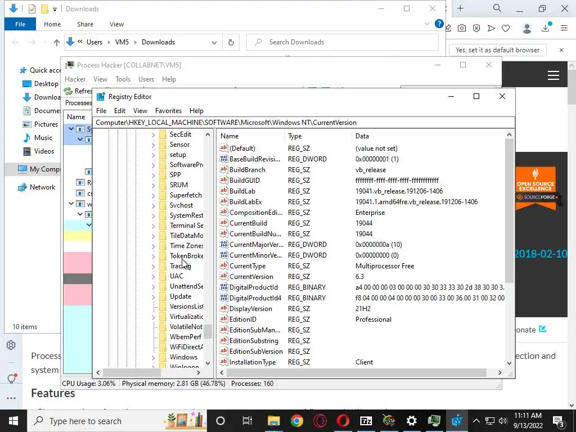576x432 pixels.
Task: Select Network in Explorer navigation pane
Action: [x=37, y=187]
